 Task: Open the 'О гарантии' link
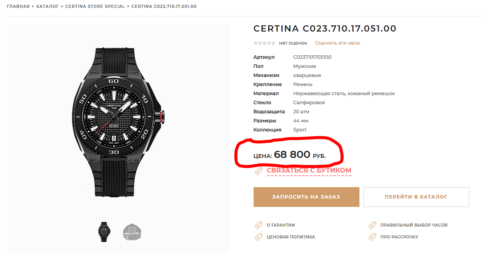(281, 225)
